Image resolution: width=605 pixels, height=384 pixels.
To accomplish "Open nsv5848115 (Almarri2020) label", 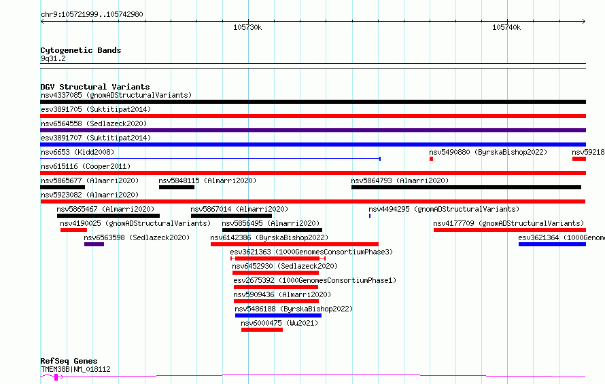I will tap(207, 180).
